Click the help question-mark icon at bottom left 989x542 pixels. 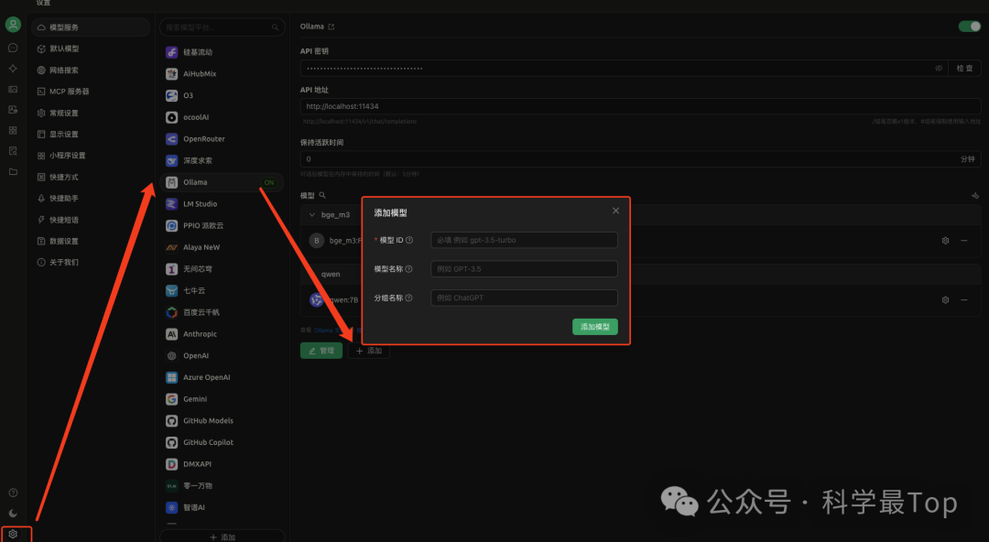pyautogui.click(x=13, y=493)
